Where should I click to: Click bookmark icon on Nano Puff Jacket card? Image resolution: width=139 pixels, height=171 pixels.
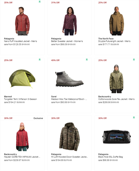click(x=40, y=2)
